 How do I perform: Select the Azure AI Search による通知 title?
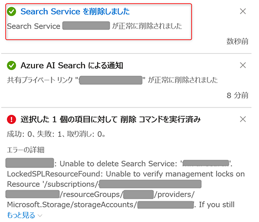click(72, 65)
